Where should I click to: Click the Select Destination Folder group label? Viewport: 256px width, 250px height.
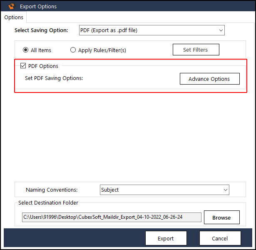pyautogui.click(x=48, y=202)
